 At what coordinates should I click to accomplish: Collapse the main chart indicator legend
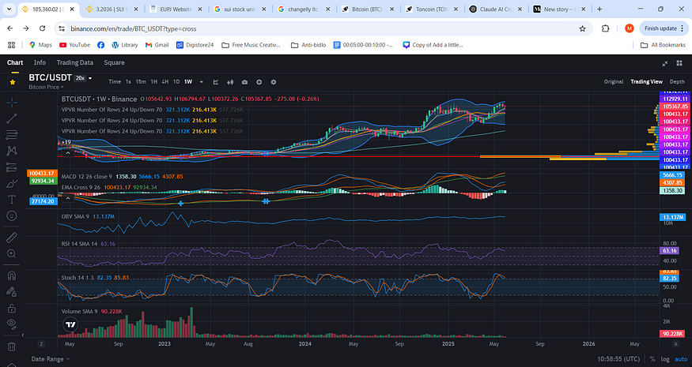pyautogui.click(x=68, y=153)
